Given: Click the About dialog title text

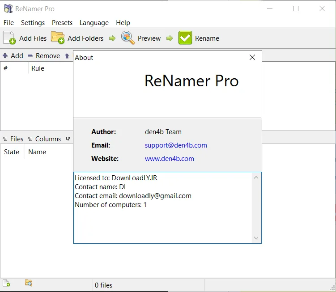Looking at the screenshot, I should click(x=84, y=57).
